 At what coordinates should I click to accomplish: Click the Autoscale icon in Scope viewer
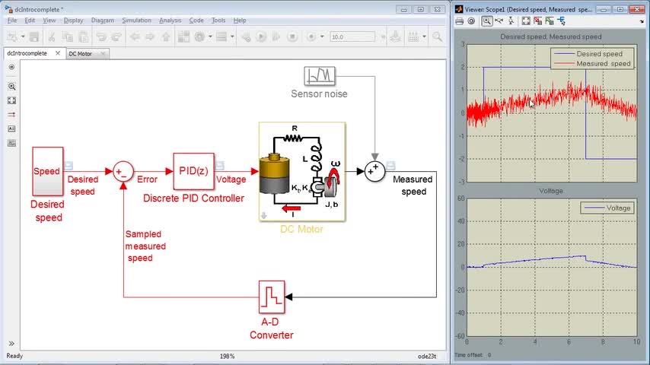[x=526, y=21]
